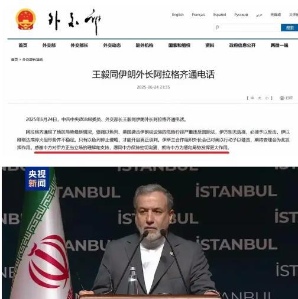Open the 外交部长活动 breadcrumb link

pyautogui.click(x=33, y=59)
